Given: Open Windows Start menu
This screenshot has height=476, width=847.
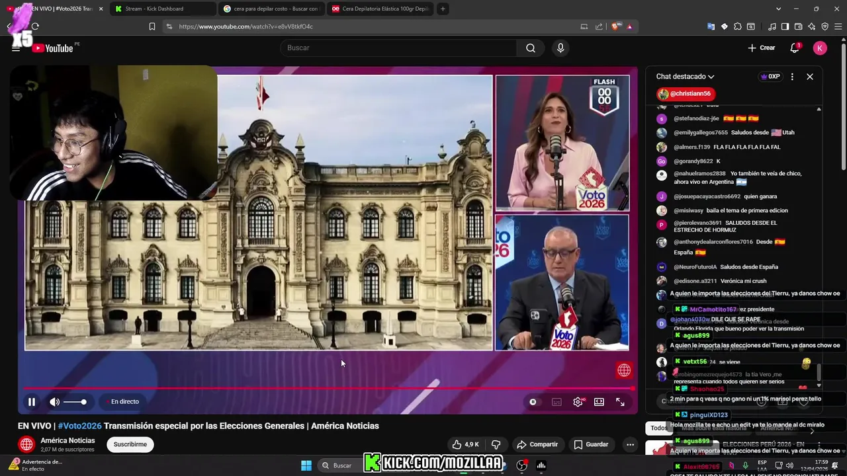Looking at the screenshot, I should point(306,465).
